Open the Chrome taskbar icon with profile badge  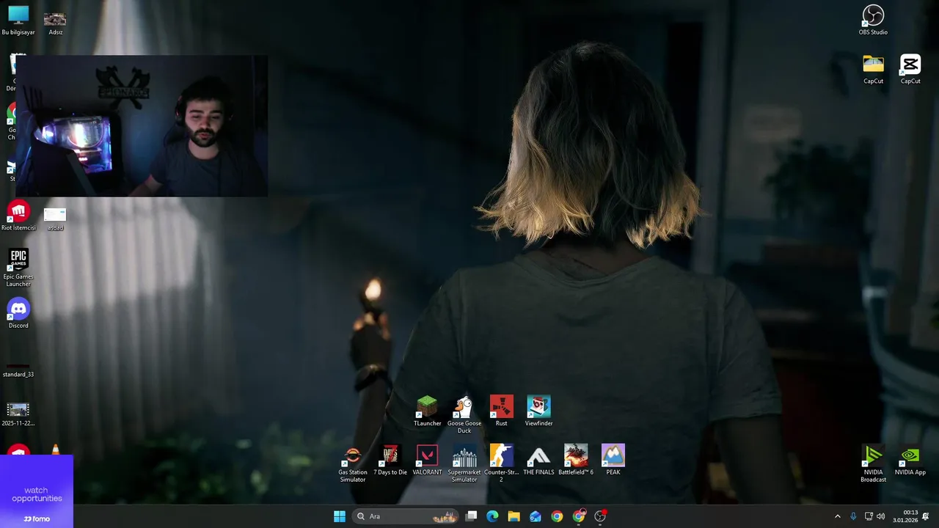pos(579,516)
